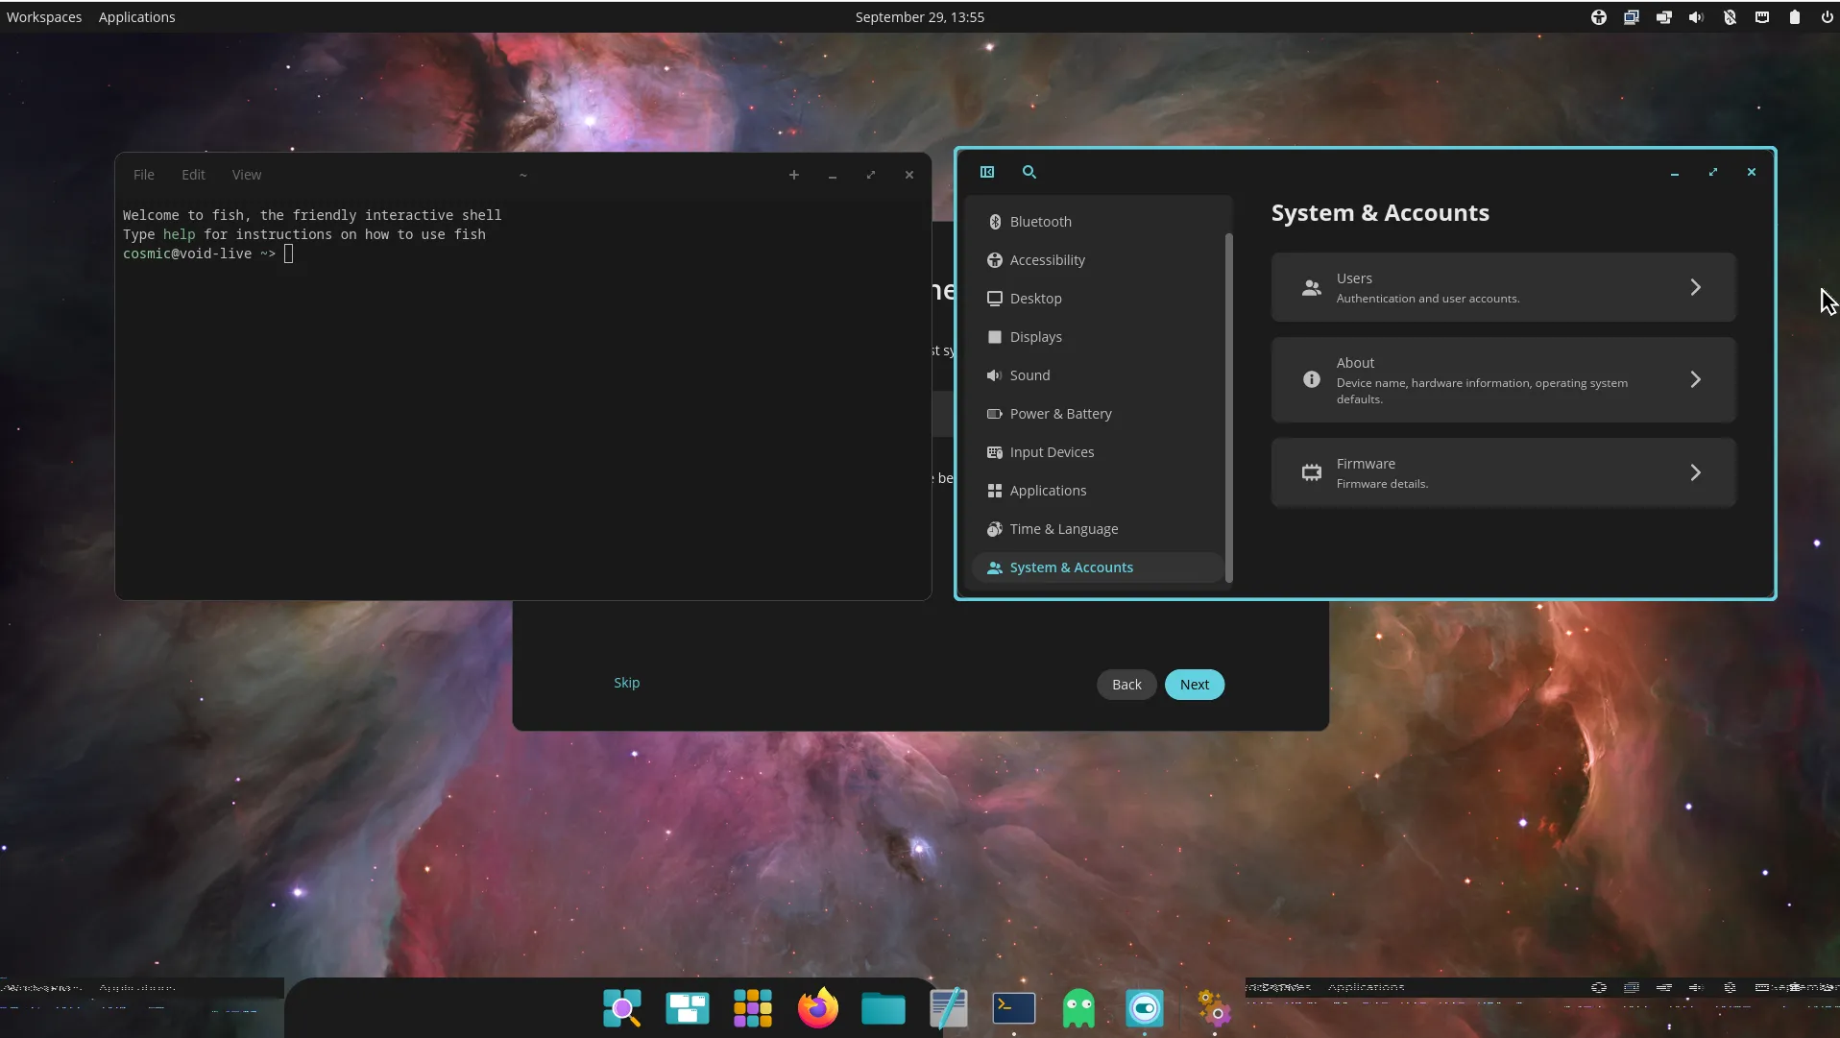Click the search icon in Settings
This screenshot has height=1038, width=1840.
point(1029,172)
